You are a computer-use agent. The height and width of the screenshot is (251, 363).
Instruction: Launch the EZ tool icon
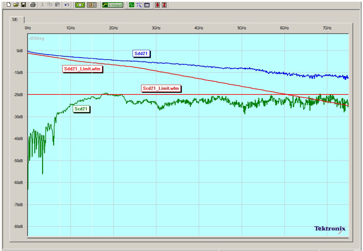[92, 5]
